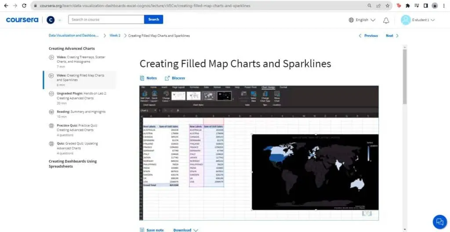Click the Chart Design ribbon tab in video
Viewport: 450px width, 232px height.
click(x=269, y=87)
